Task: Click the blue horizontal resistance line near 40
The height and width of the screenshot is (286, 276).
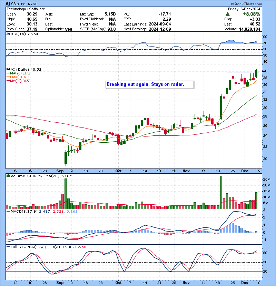Action: pos(243,72)
